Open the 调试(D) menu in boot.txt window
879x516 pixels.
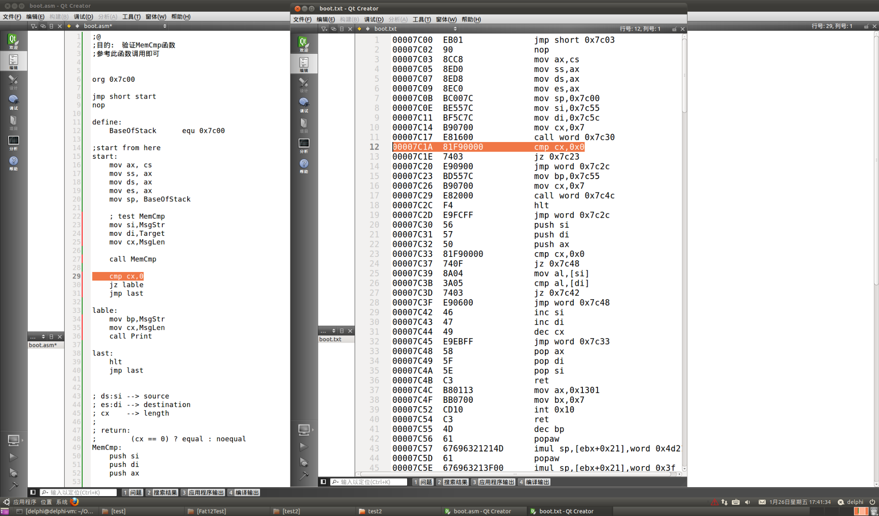(x=373, y=19)
